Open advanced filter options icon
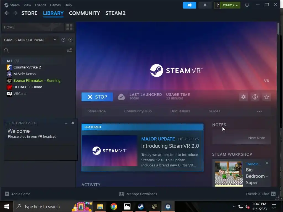 tap(69, 50)
